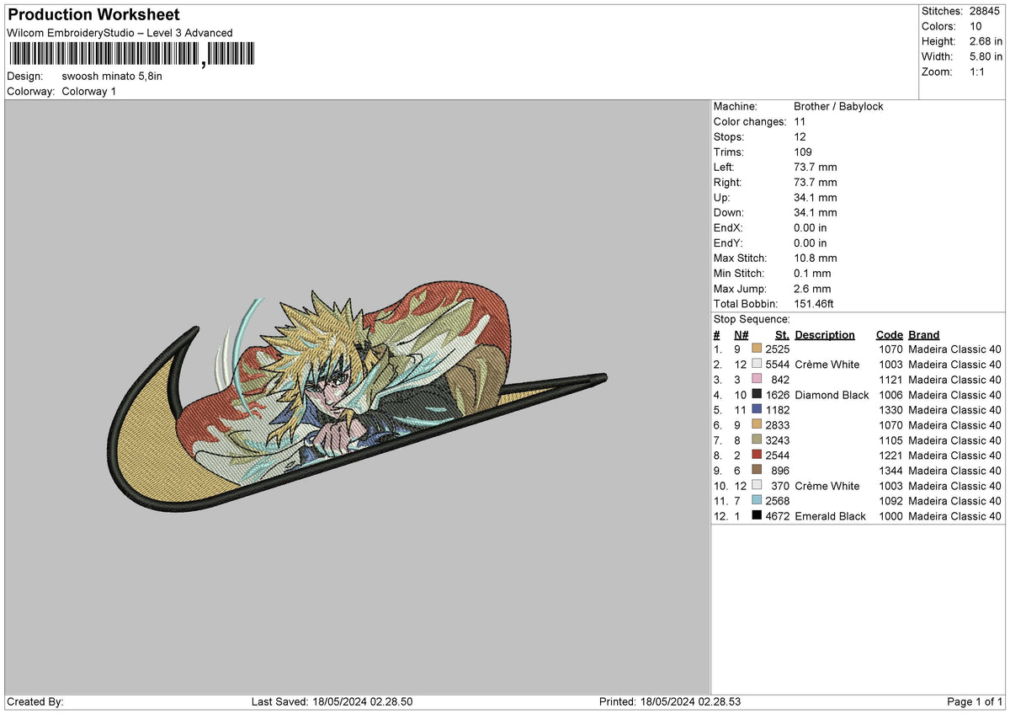Viewport: 1010px width, 714px height.
Task: Choose the blue swatch beside 1182
Action: coord(757,410)
